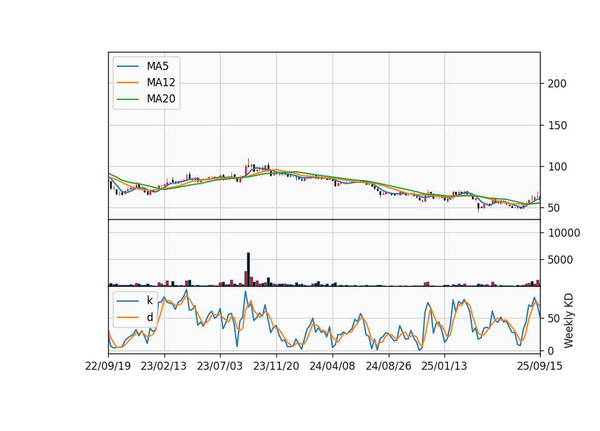Click the MA20 legend label
Viewport: 600px width, 431px height.
coord(161,99)
